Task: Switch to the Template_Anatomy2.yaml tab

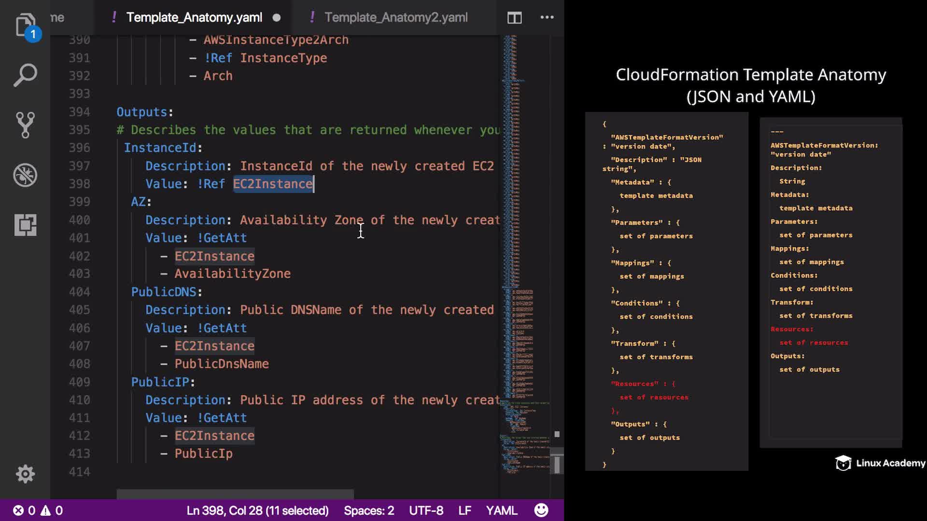Action: coord(395,17)
